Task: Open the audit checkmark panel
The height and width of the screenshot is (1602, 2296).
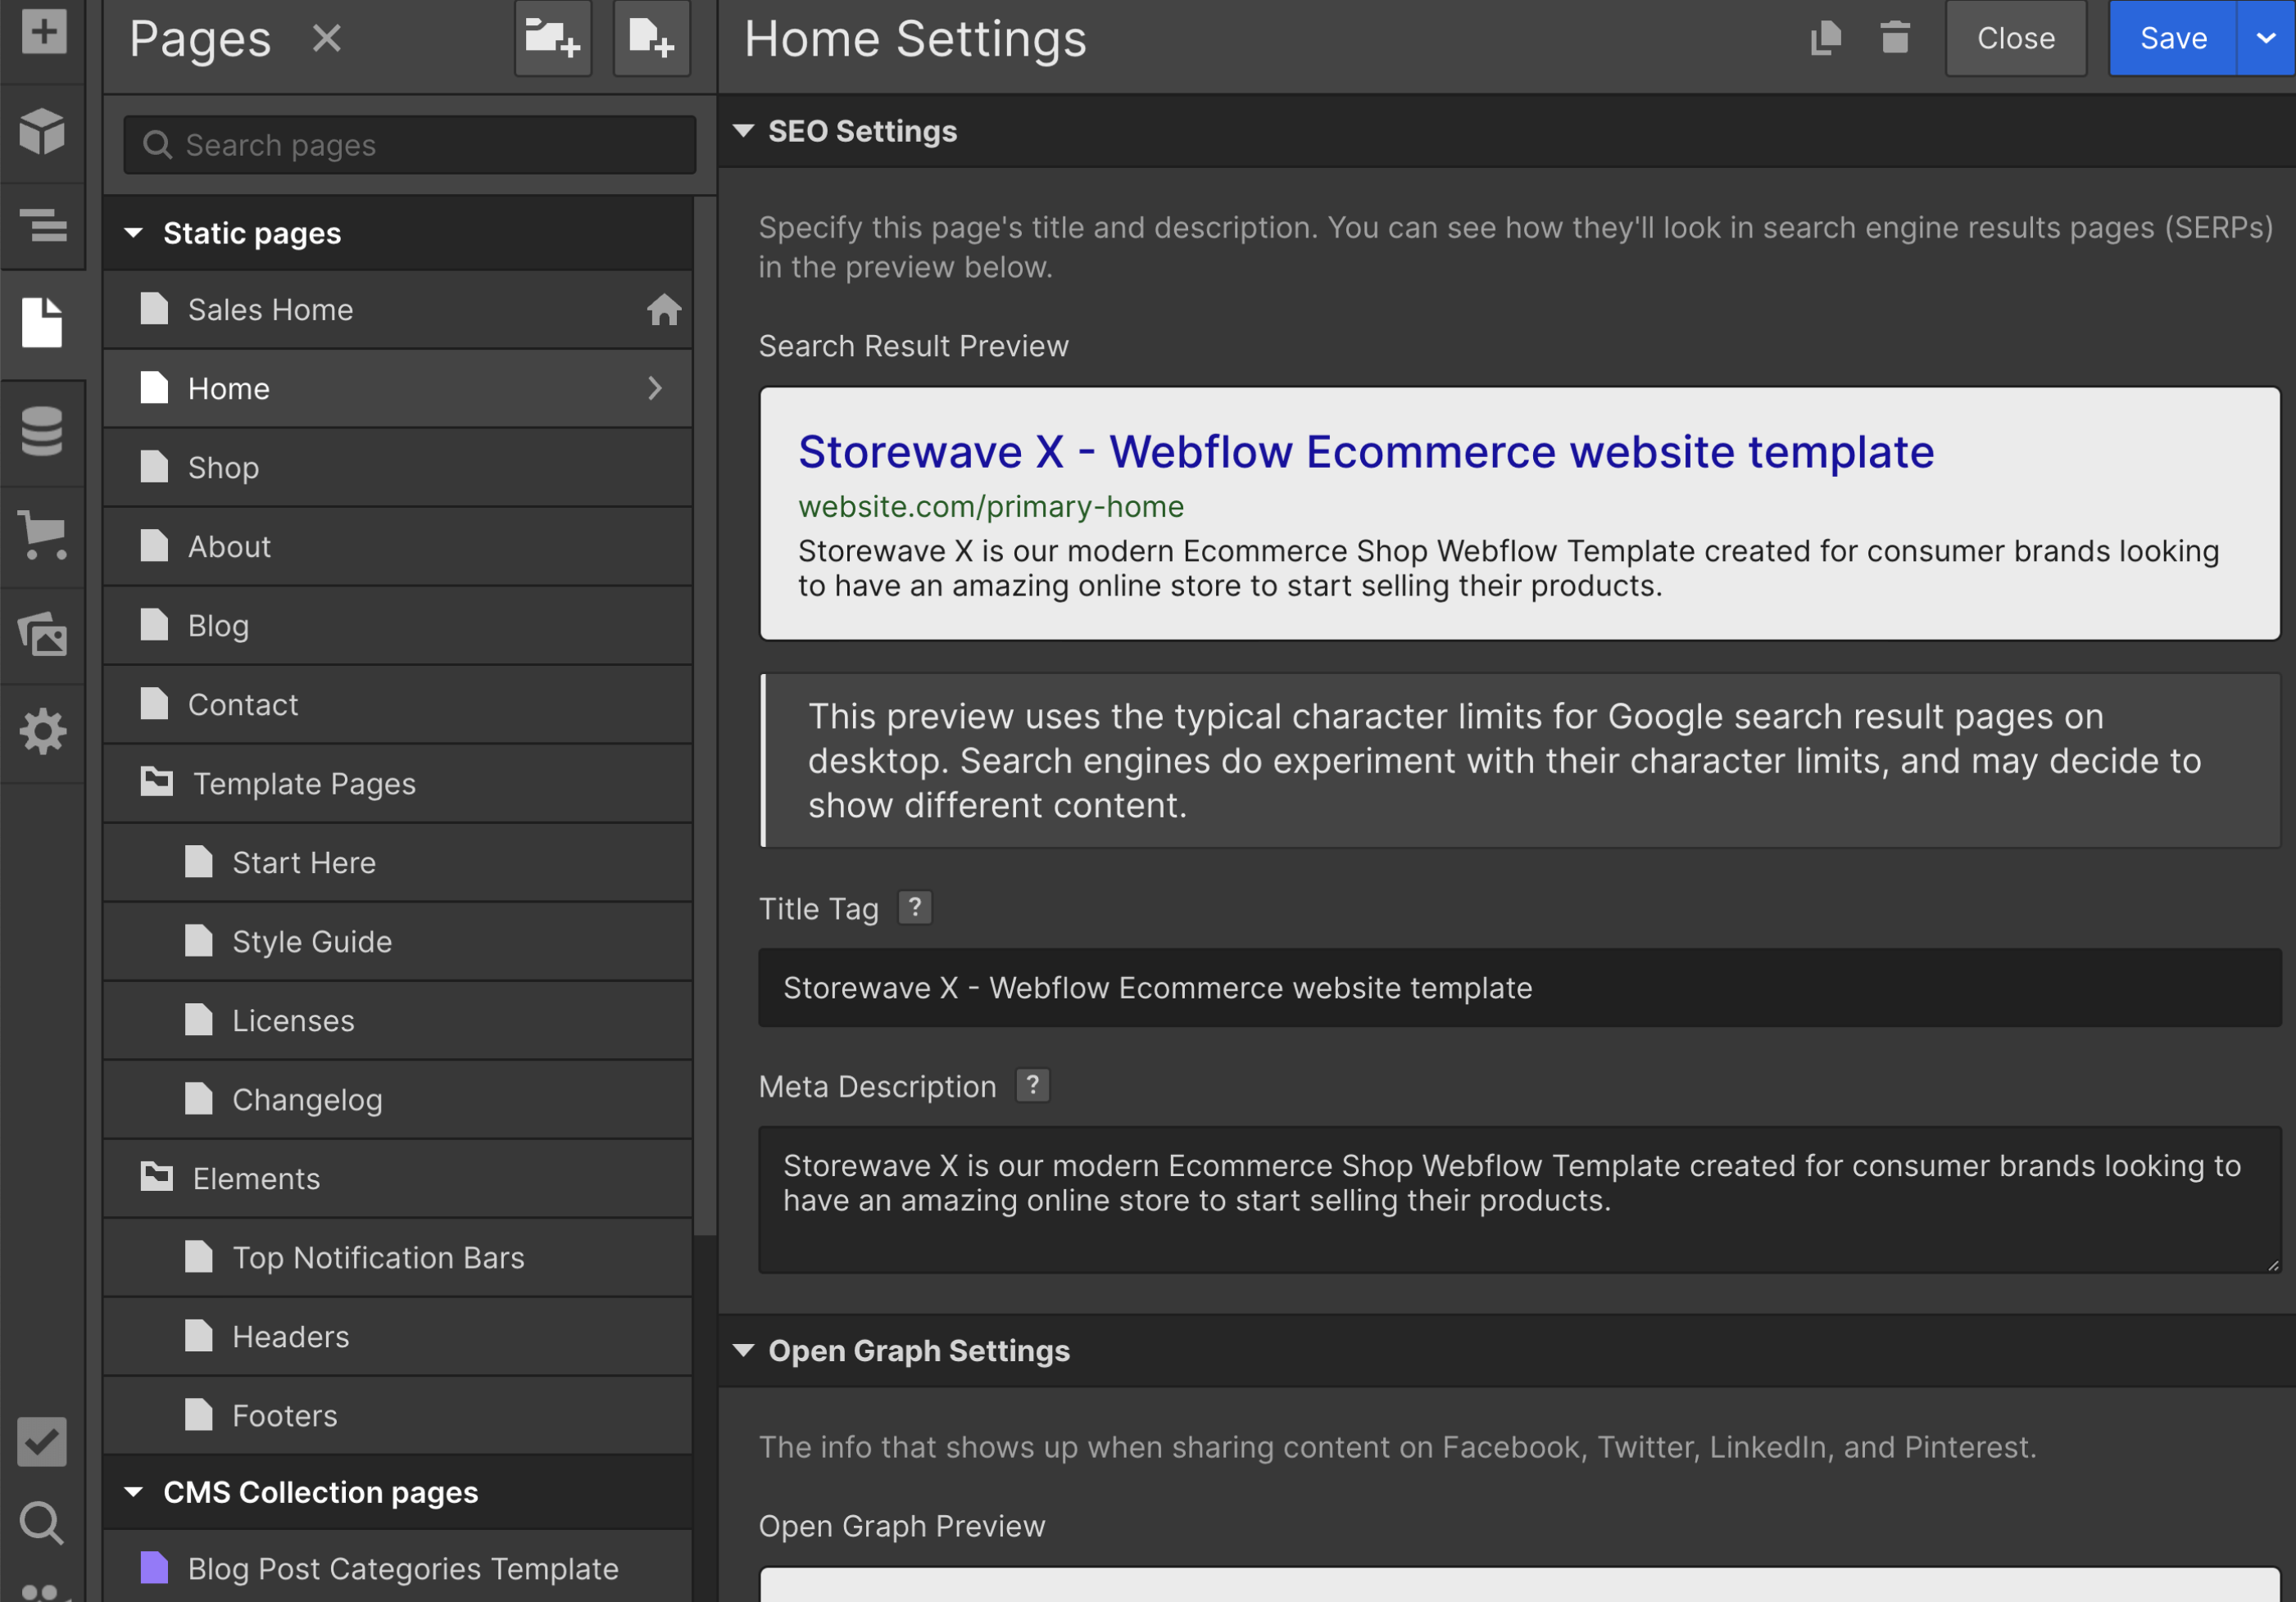Action: pyautogui.click(x=43, y=1442)
